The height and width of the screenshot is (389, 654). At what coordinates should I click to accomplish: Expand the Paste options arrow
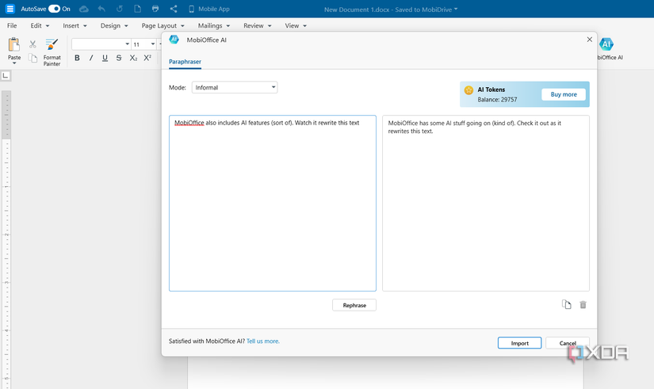coord(14,63)
